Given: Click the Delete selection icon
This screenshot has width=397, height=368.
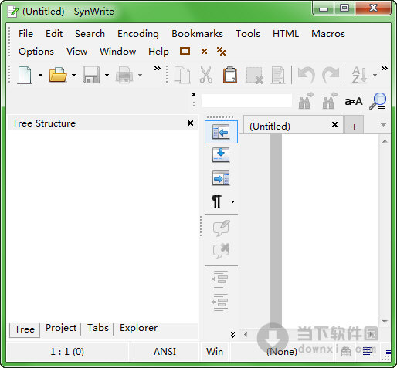Looking at the screenshot, I should tap(254, 76).
